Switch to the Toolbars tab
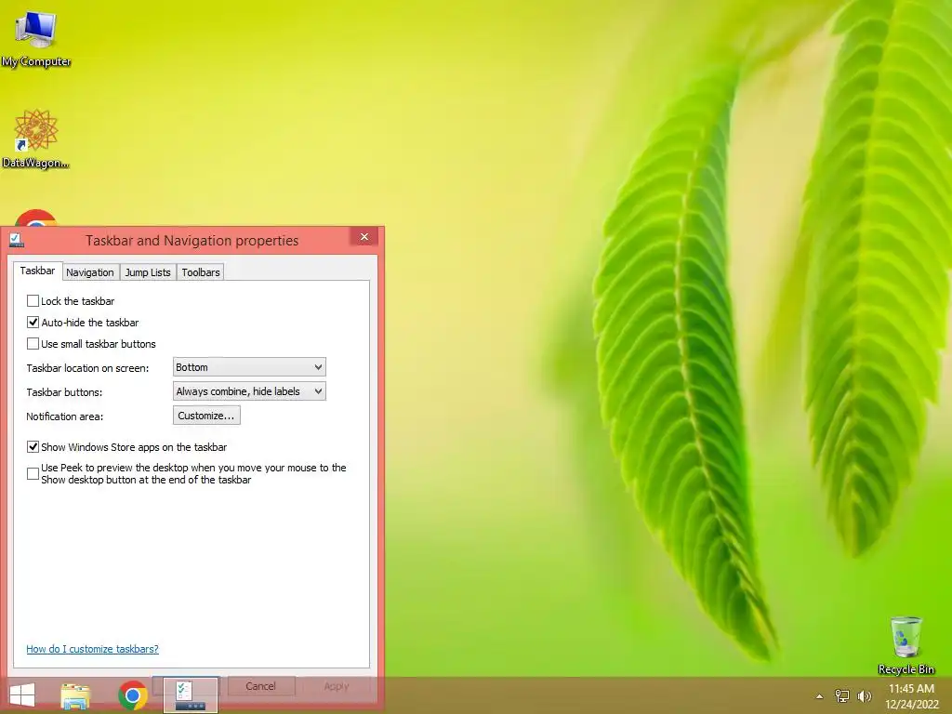The width and height of the screenshot is (952, 714). coord(201,272)
